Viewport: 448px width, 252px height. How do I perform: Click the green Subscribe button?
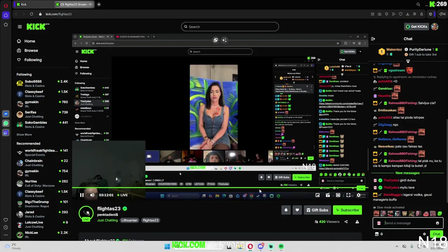point(347,210)
